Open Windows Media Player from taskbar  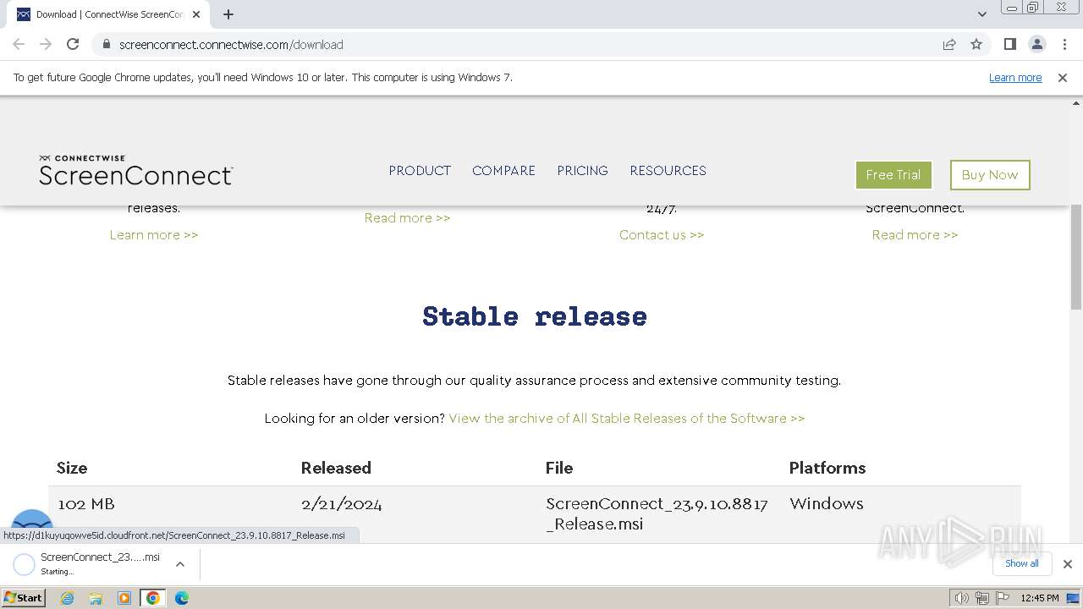[x=124, y=598]
